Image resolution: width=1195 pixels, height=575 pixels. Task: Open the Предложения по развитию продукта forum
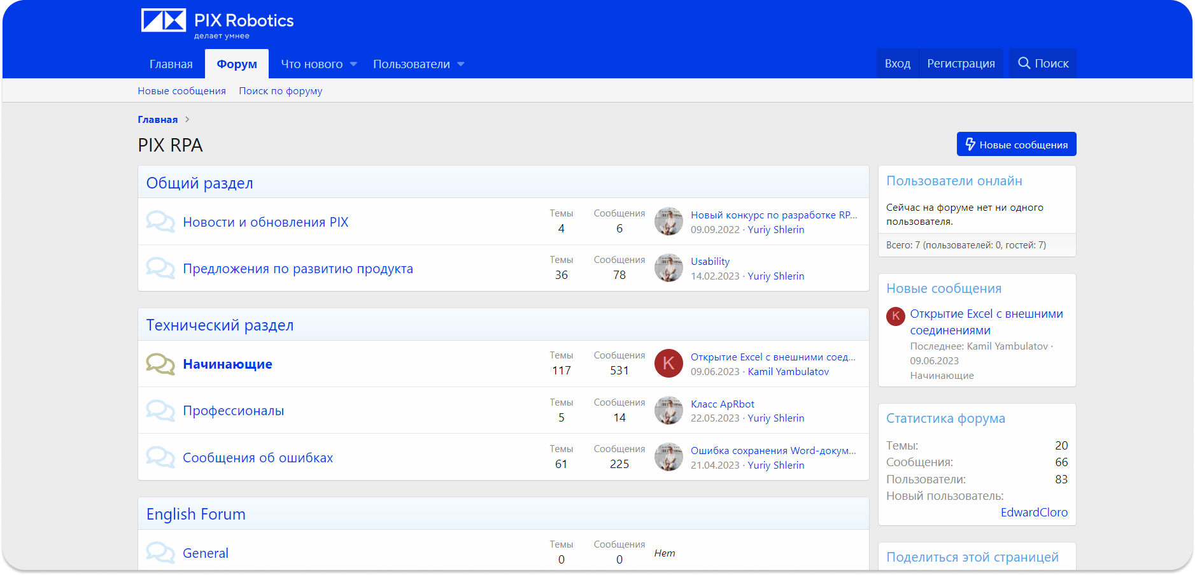[x=298, y=269]
